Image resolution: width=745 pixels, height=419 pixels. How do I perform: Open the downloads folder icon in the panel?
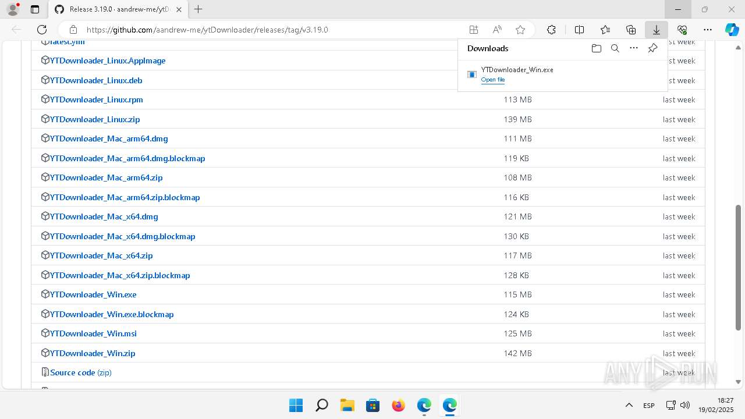pos(597,48)
